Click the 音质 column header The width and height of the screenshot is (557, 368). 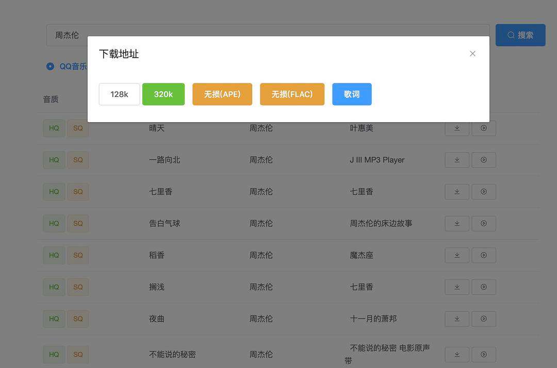pos(51,99)
